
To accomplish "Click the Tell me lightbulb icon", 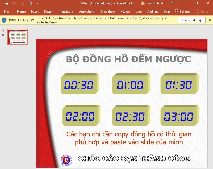I will click(176, 11).
